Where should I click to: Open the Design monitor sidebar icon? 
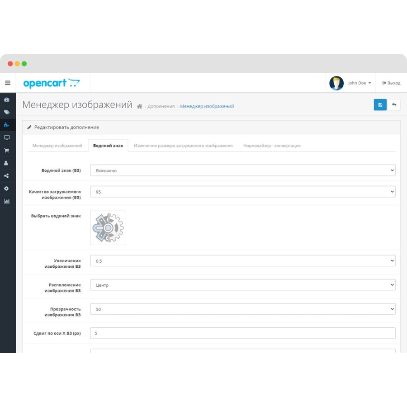coord(7,137)
